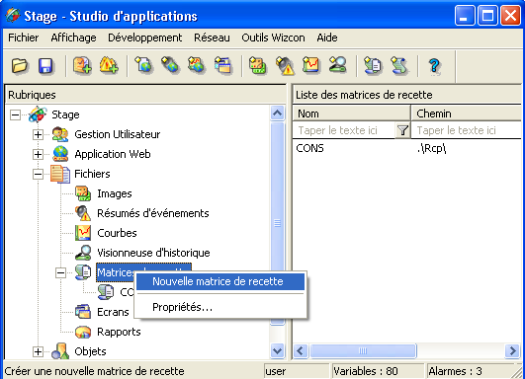Select Gestion Utilisateur in tree
525x379 pixels.
point(118,134)
